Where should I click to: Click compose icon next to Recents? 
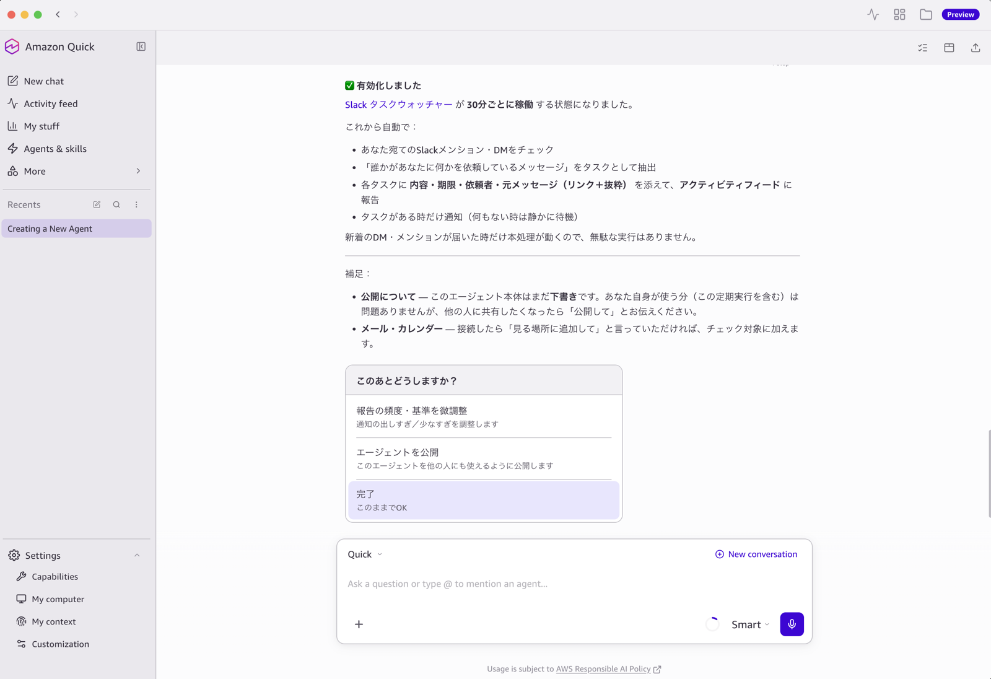click(x=97, y=204)
